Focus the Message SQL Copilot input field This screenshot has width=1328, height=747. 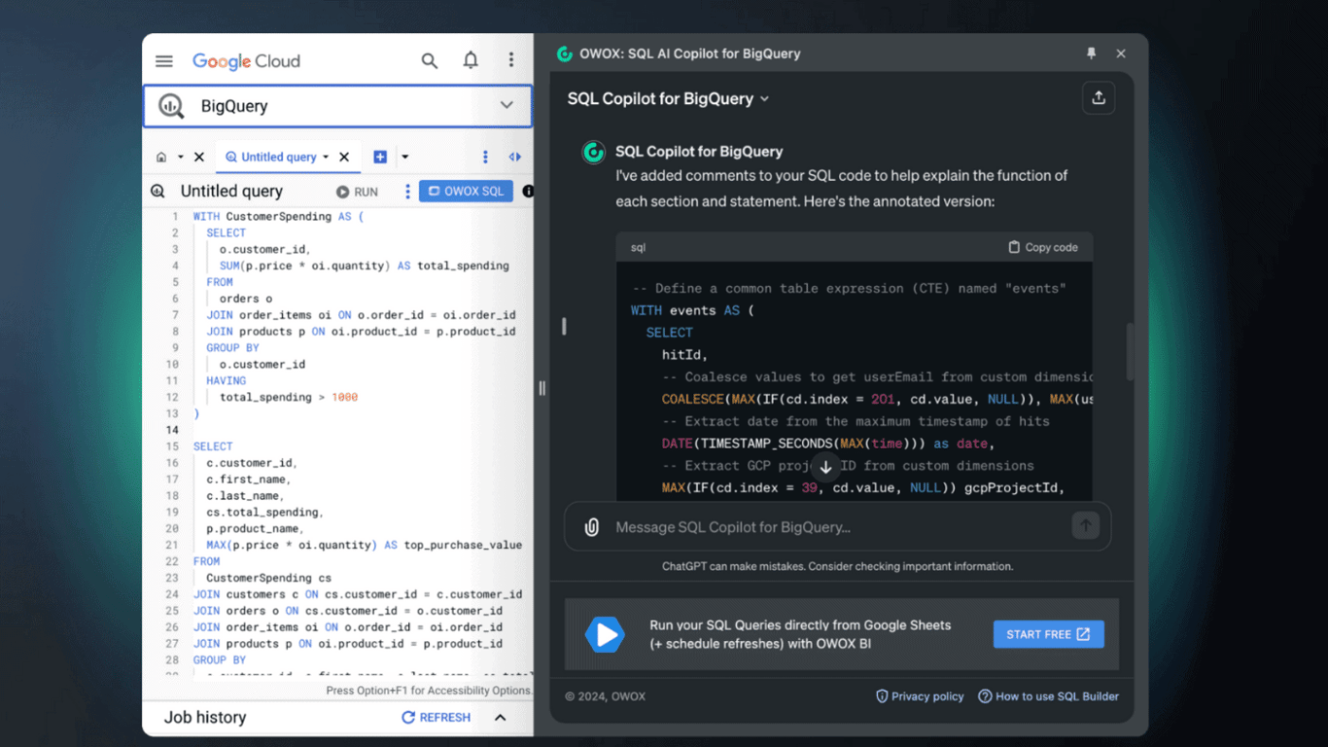point(838,527)
